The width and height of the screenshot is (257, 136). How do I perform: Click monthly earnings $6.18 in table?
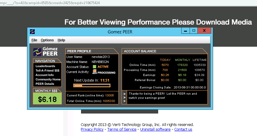(x=182, y=75)
